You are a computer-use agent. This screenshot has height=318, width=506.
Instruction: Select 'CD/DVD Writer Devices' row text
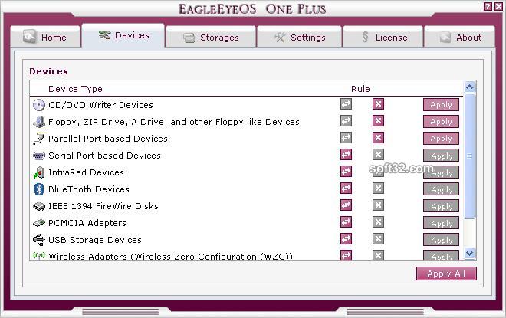tap(100, 105)
